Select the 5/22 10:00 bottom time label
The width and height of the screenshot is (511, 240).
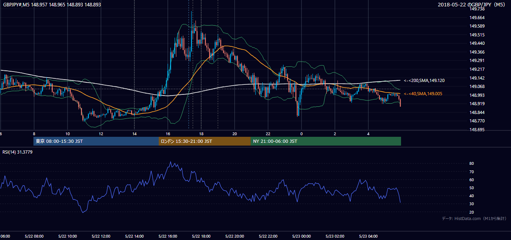tap(68, 236)
